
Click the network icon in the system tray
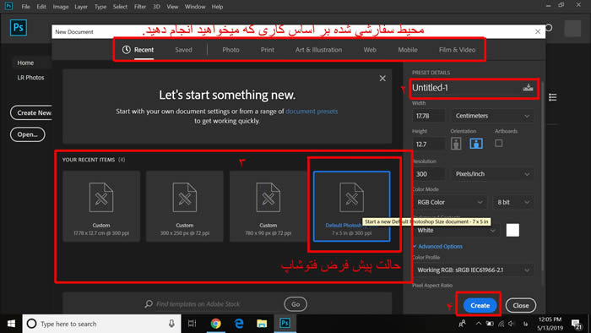tap(501, 324)
